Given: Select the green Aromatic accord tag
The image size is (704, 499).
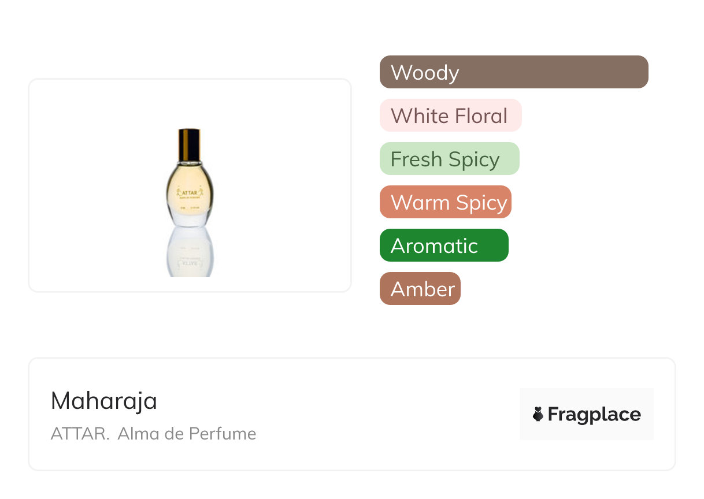Looking at the screenshot, I should [443, 245].
